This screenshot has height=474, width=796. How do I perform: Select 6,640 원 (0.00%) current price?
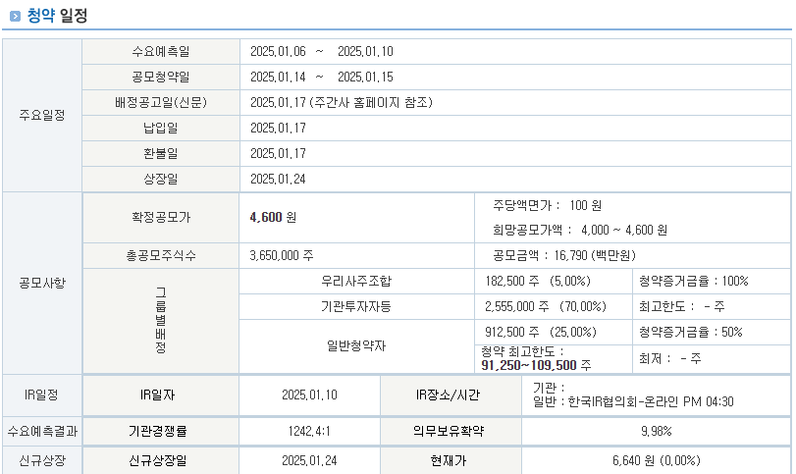click(657, 461)
